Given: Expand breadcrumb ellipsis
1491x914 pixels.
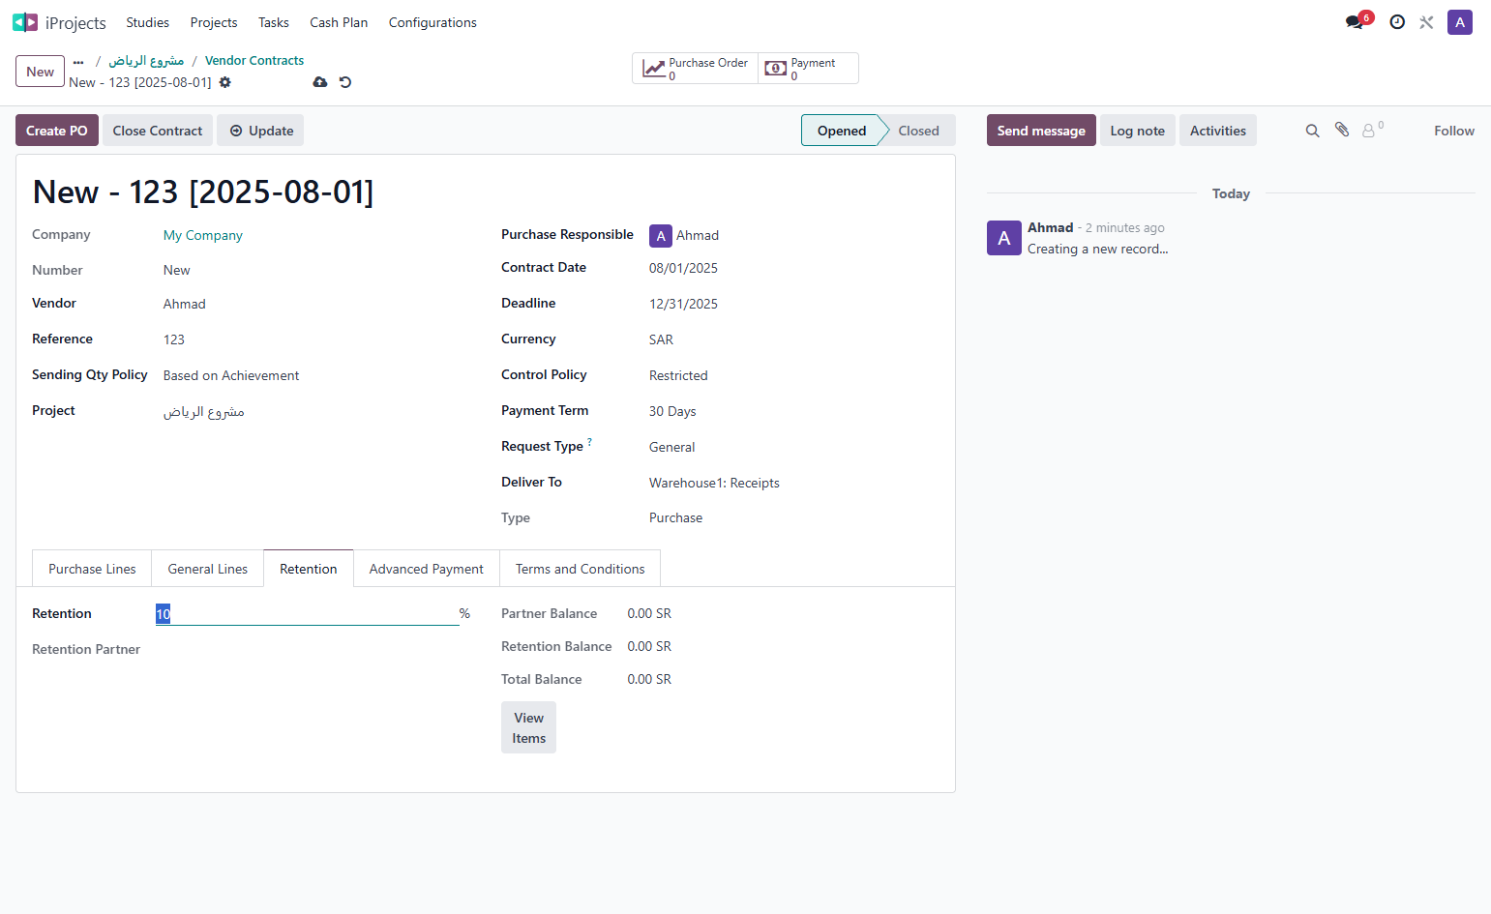Looking at the screenshot, I should 78,61.
